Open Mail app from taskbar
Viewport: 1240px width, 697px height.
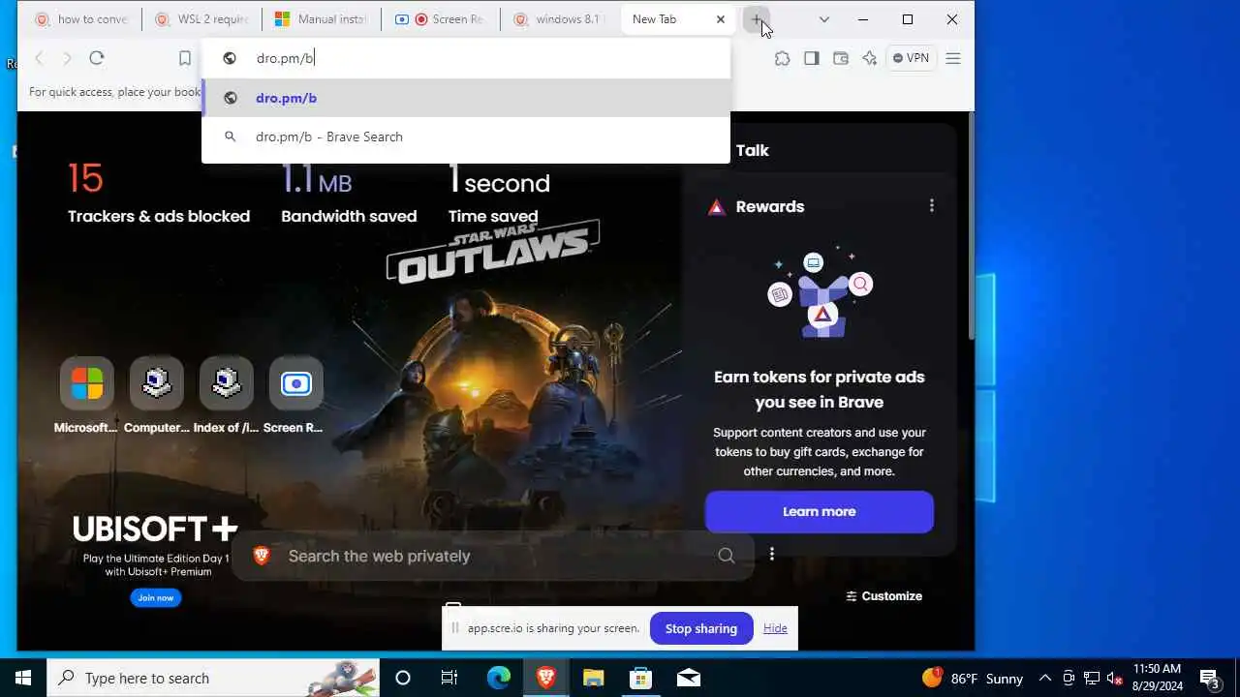click(689, 678)
